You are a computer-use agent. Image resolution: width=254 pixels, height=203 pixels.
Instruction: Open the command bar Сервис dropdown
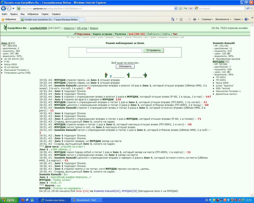click(238, 19)
